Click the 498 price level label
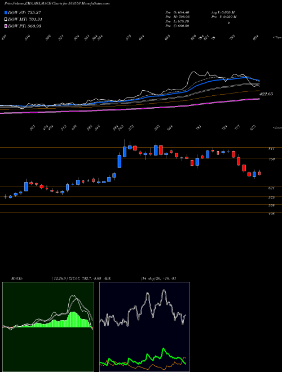Image resolution: width=282 pixels, height=372 pixels. coord(271,214)
